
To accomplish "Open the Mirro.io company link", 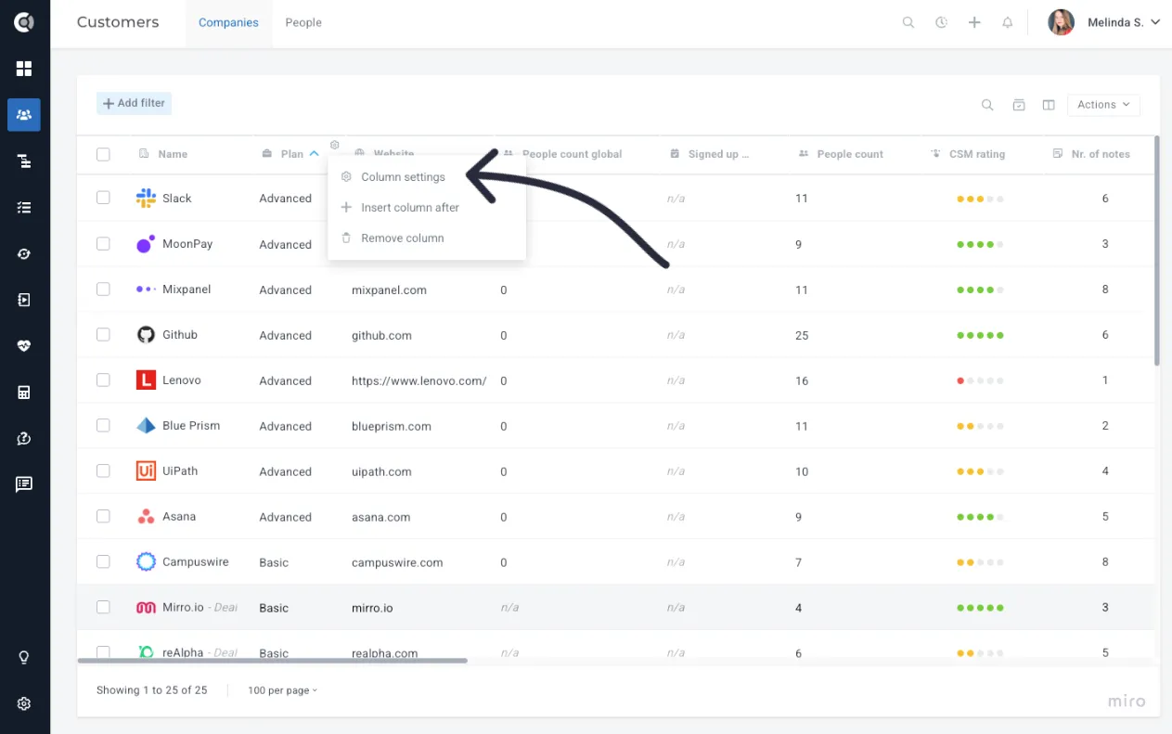I will [x=183, y=608].
